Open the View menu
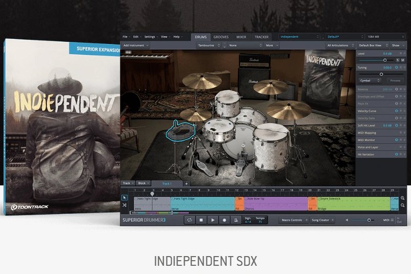Viewport: 411px width, 274px height. [165, 37]
